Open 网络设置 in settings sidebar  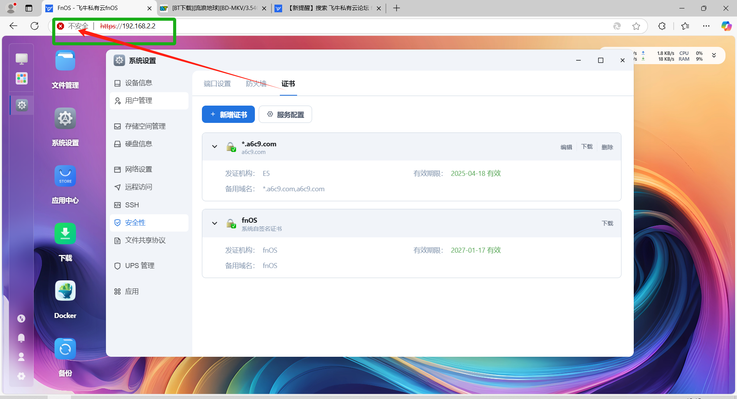(x=149, y=169)
